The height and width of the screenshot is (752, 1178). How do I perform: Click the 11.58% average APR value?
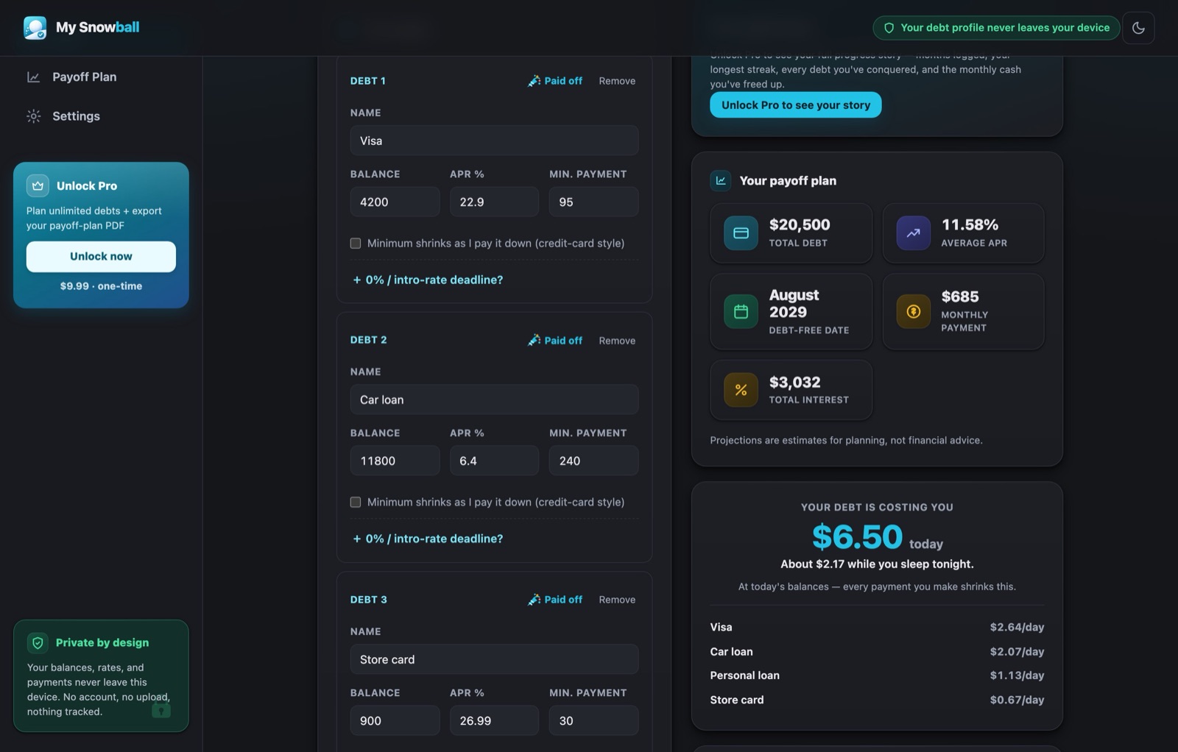tap(970, 224)
